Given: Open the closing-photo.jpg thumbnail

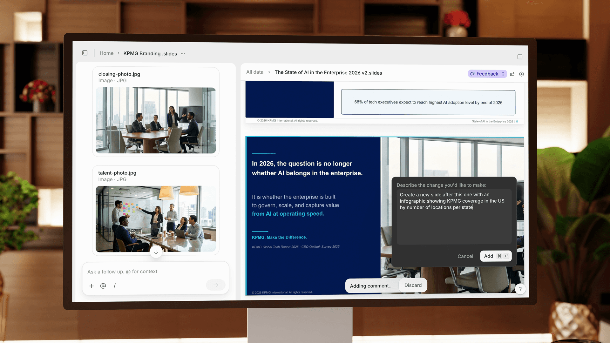Looking at the screenshot, I should (x=156, y=120).
